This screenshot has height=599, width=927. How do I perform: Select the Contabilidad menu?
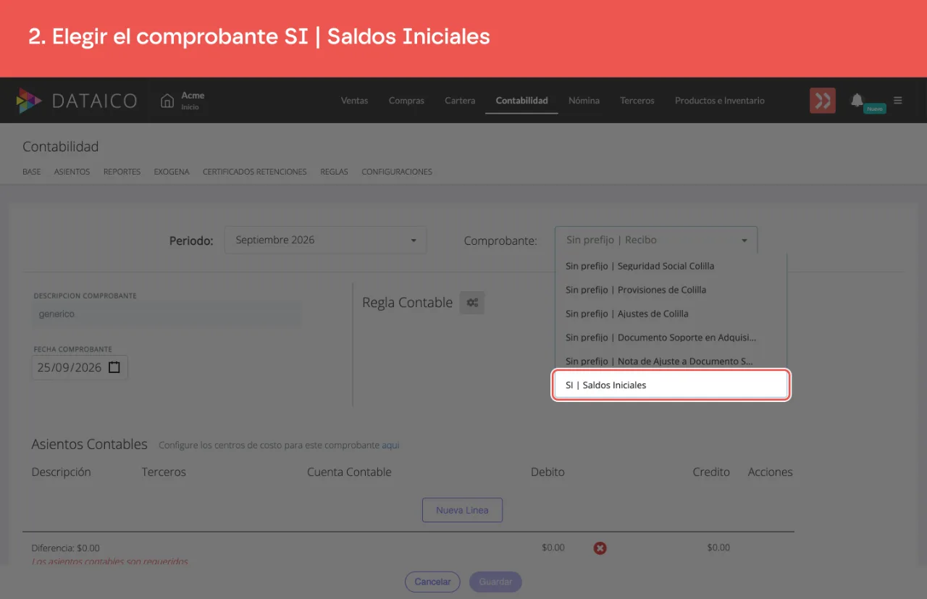(521, 101)
